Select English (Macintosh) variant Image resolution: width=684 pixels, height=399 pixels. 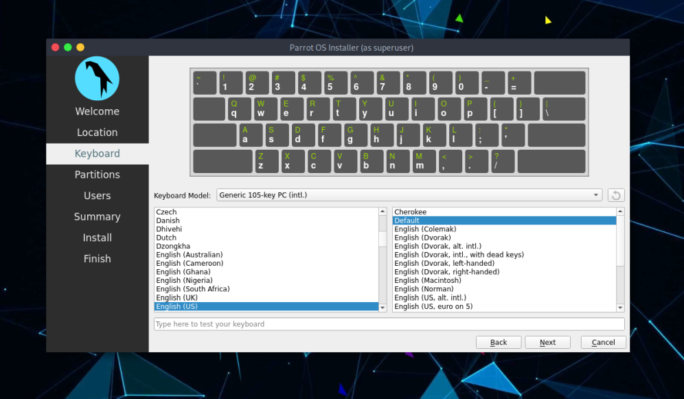tap(427, 280)
